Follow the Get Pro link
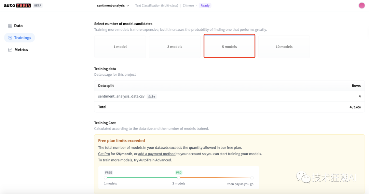This screenshot has width=369, height=194. pos(104,154)
